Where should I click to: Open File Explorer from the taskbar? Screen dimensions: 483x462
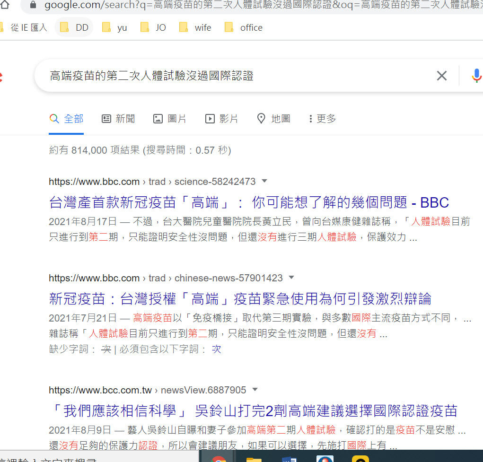(254, 459)
